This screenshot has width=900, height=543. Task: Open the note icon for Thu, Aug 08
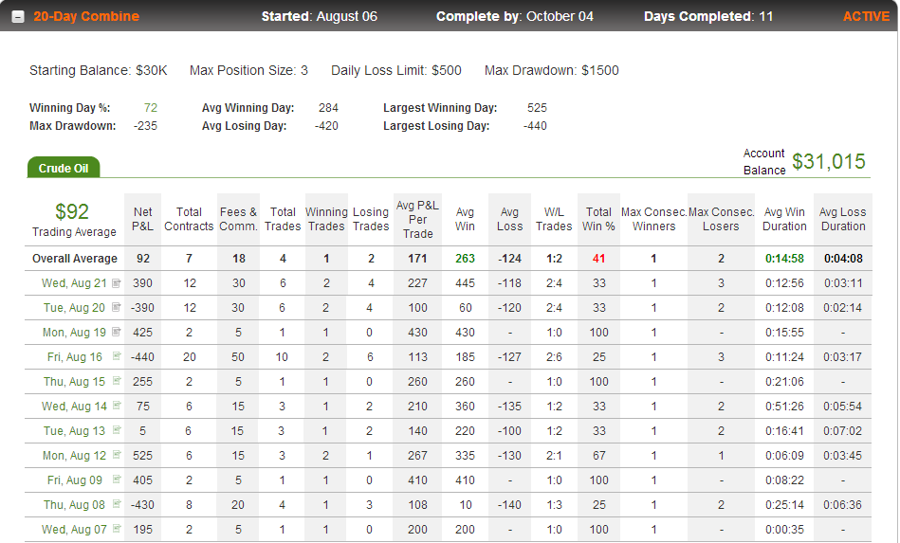click(117, 504)
